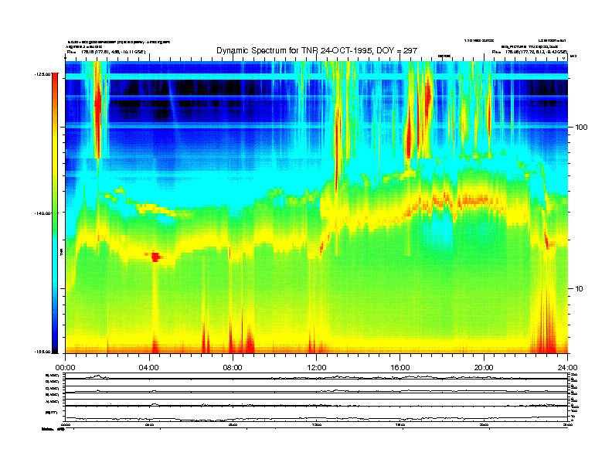Click the top-left 'Re=' position text
612x473 pixels.
click(x=106, y=52)
